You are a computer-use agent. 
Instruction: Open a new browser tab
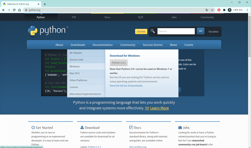[45, 4]
